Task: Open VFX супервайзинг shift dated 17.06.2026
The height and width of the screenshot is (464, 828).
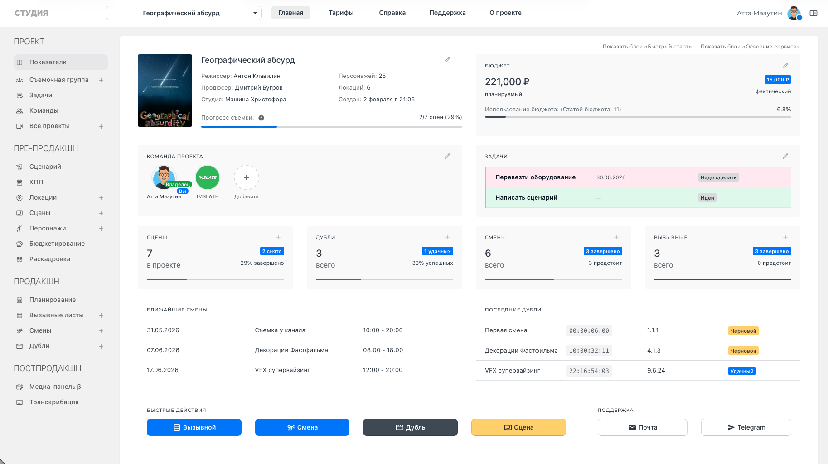Action: (300, 370)
